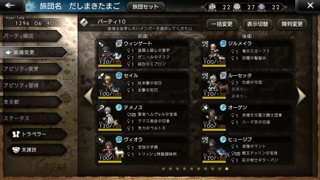Open the パーティ編成 menu

coord(31,36)
